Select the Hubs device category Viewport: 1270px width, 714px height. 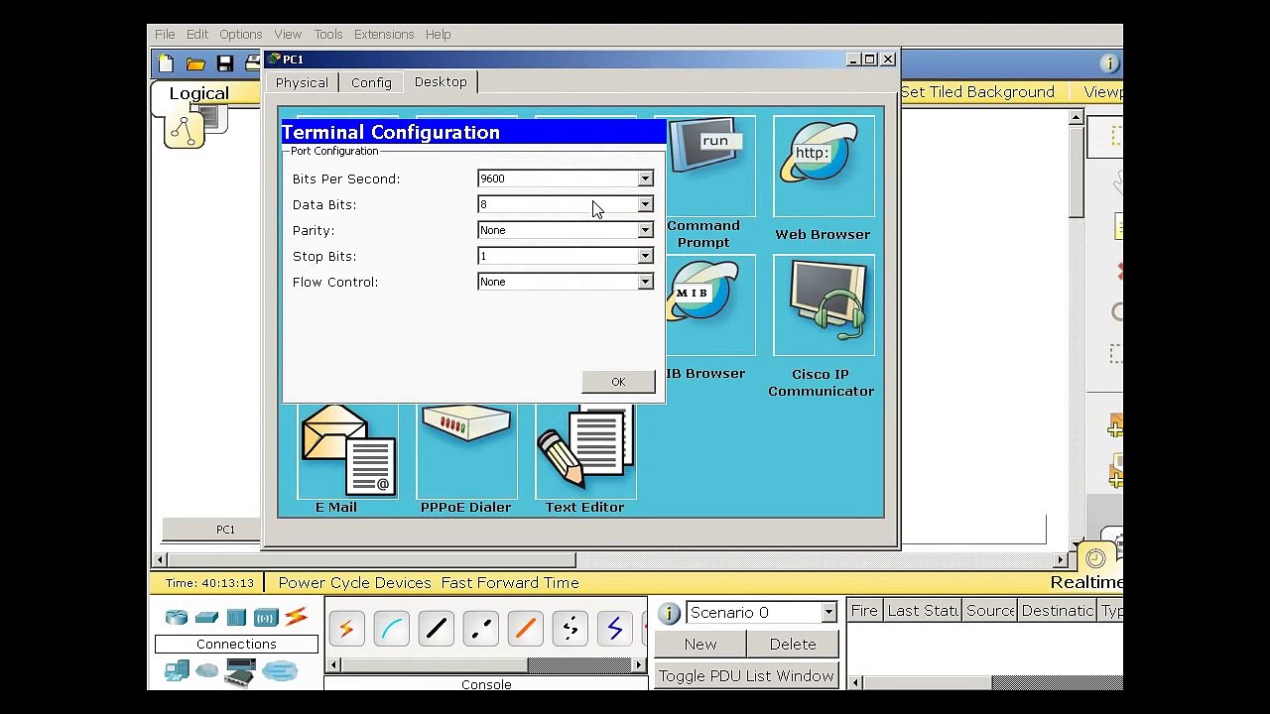[236, 618]
